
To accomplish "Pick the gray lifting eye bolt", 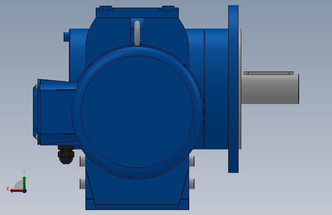I will [x=137, y=33].
